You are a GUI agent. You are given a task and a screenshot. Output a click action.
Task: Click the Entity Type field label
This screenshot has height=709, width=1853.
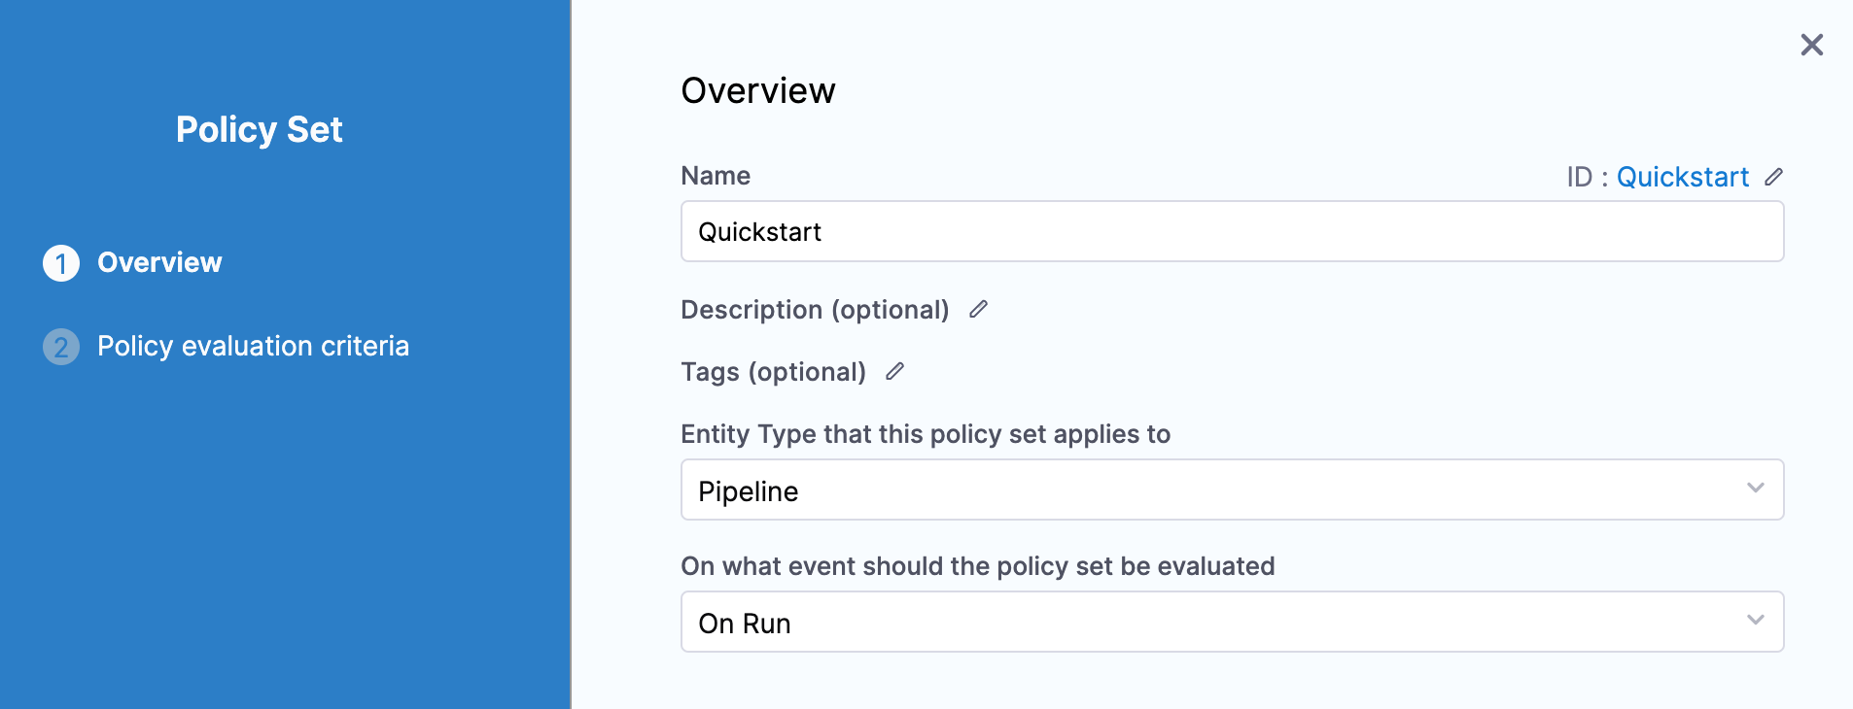(925, 434)
